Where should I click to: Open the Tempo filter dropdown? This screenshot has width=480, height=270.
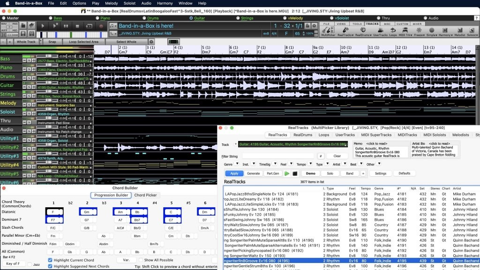tap(310, 164)
